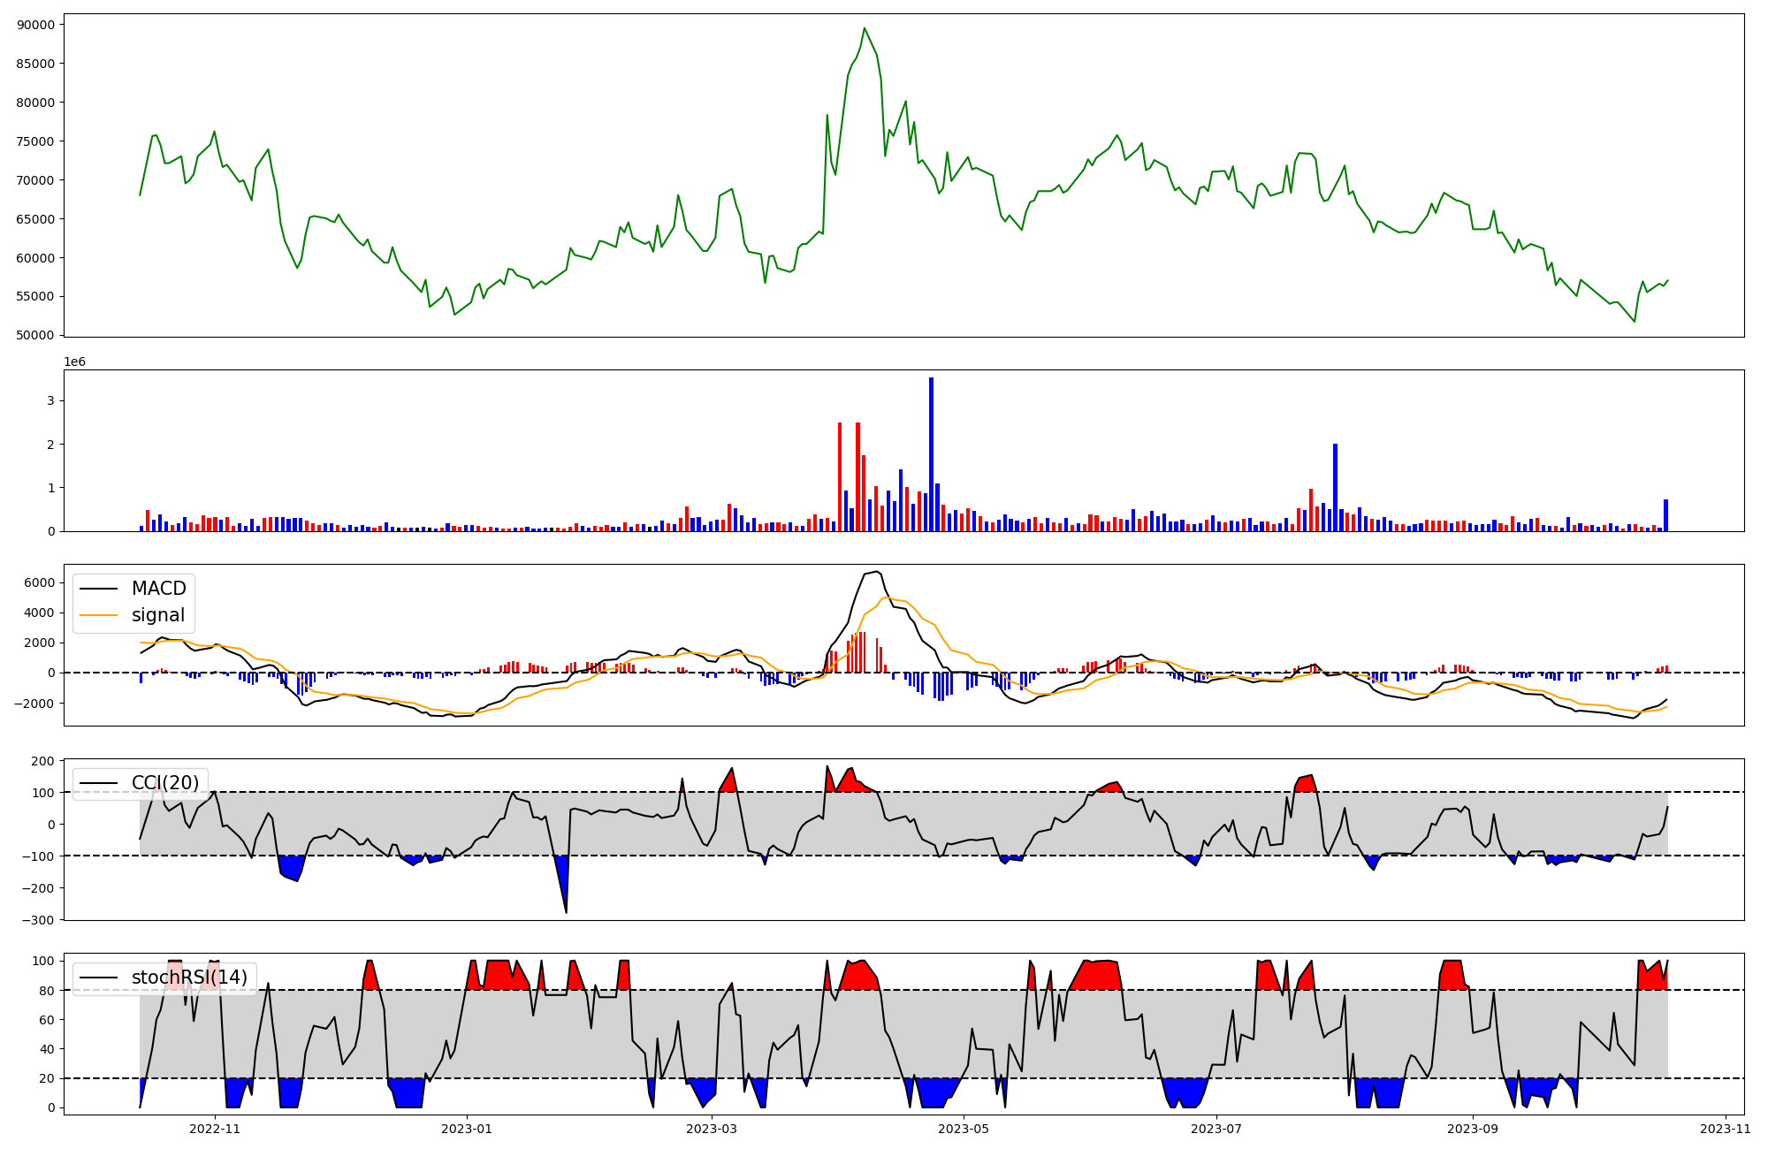Image resolution: width=1768 pixels, height=1149 pixels.
Task: Click the 1e6 volume scale label
Action: (x=74, y=361)
